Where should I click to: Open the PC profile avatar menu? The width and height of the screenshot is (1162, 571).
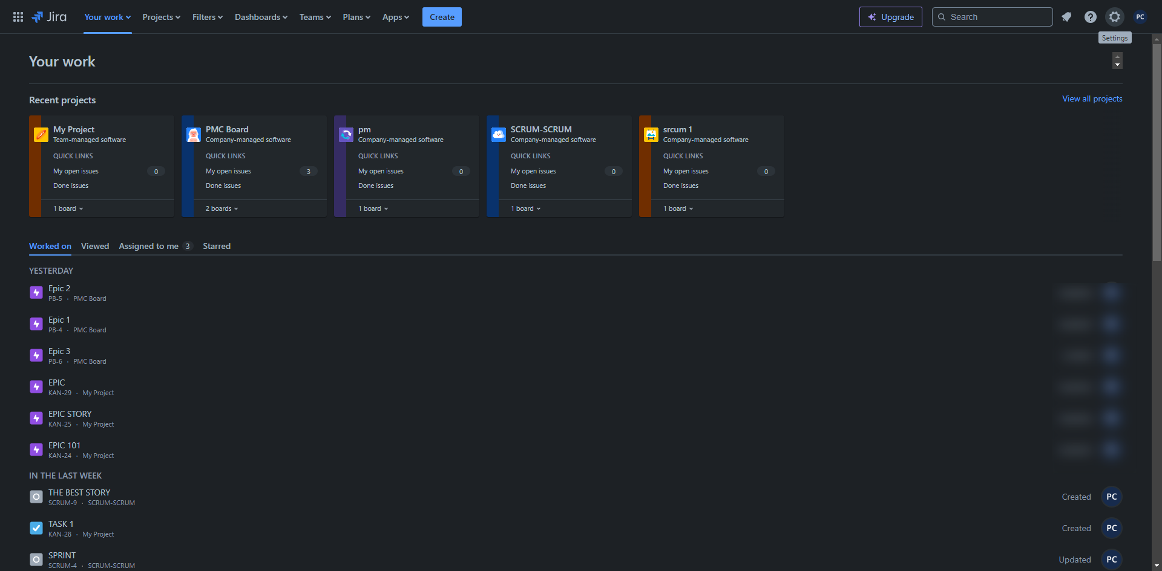coord(1140,17)
